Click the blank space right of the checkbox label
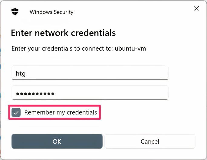Image resolution: width=207 pixels, height=160 pixels. pyautogui.click(x=145, y=113)
